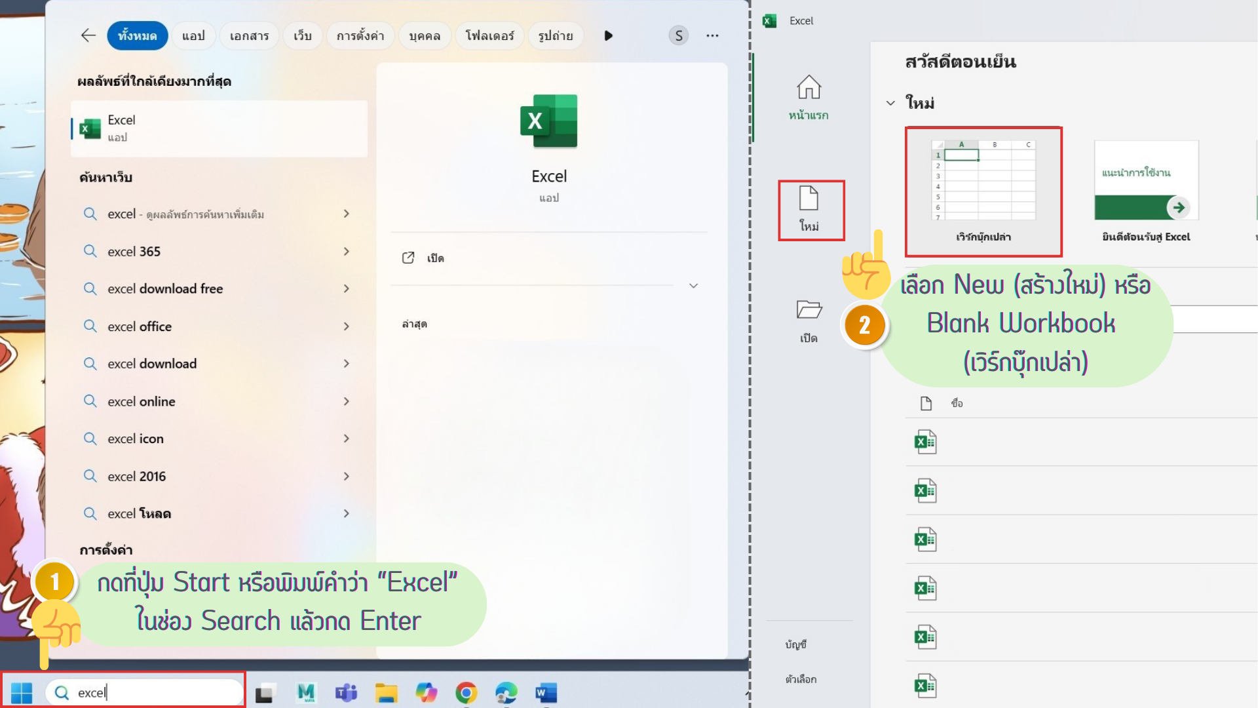1258x708 pixels.
Task: Open ตัวเลือก options in Excel sidebar
Action: point(801,679)
